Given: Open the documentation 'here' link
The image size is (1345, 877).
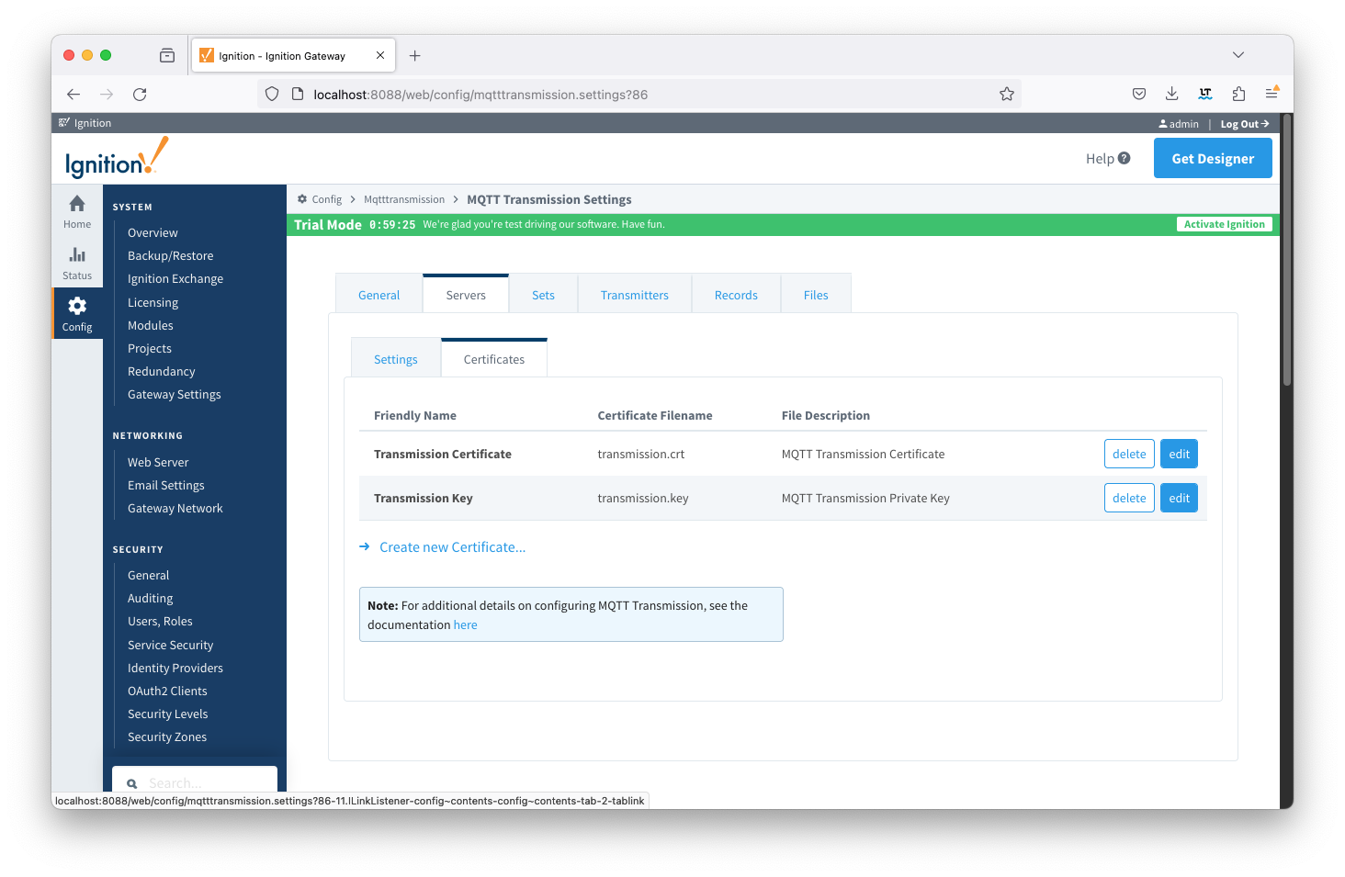Looking at the screenshot, I should (x=465, y=624).
